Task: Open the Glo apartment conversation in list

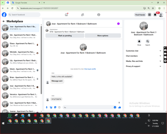Action: (20, 36)
